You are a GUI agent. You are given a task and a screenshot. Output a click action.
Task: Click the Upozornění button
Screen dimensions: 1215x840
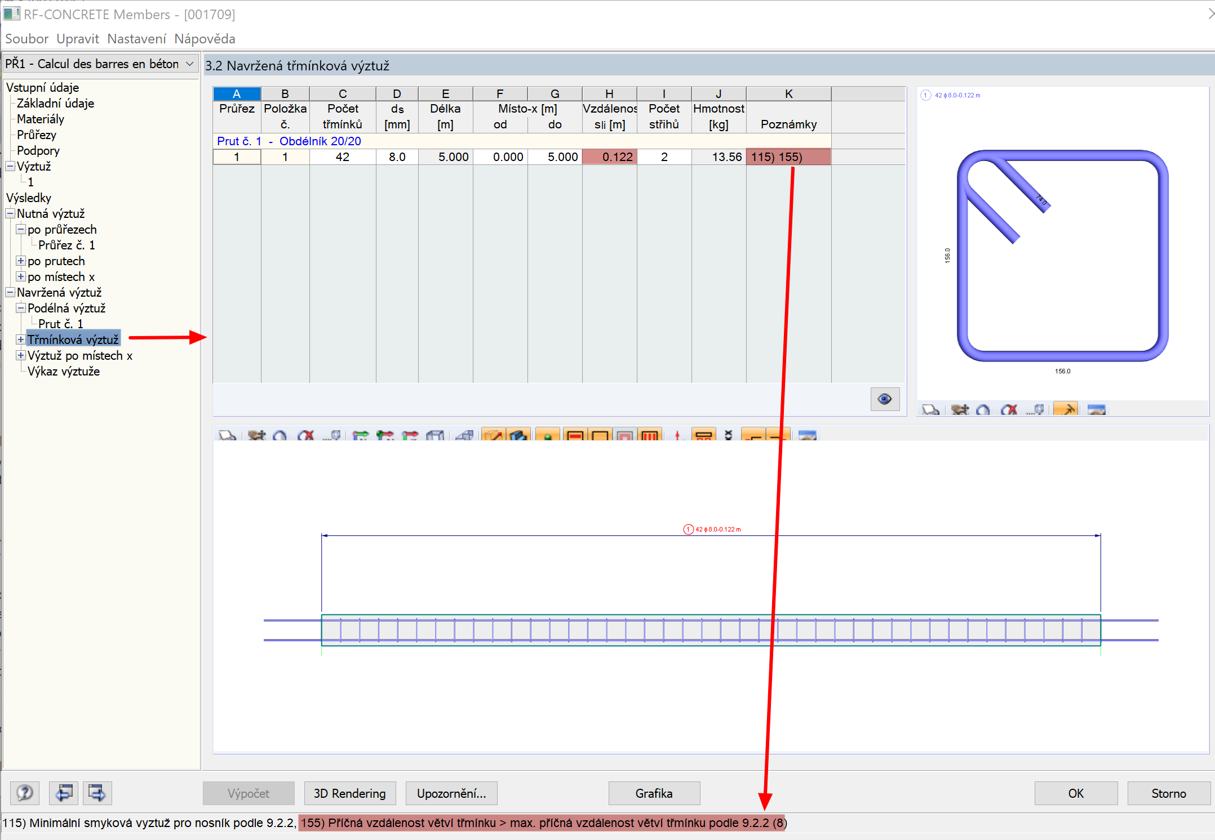point(451,793)
